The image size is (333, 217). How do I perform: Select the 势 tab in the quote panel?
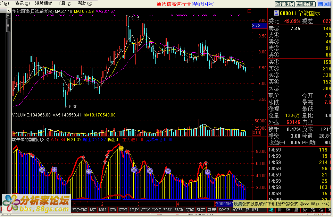(305, 210)
